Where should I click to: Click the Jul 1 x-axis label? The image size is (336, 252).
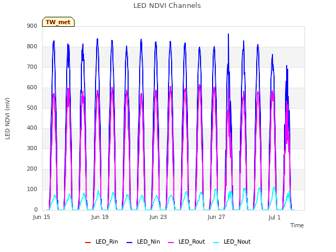(x=274, y=217)
